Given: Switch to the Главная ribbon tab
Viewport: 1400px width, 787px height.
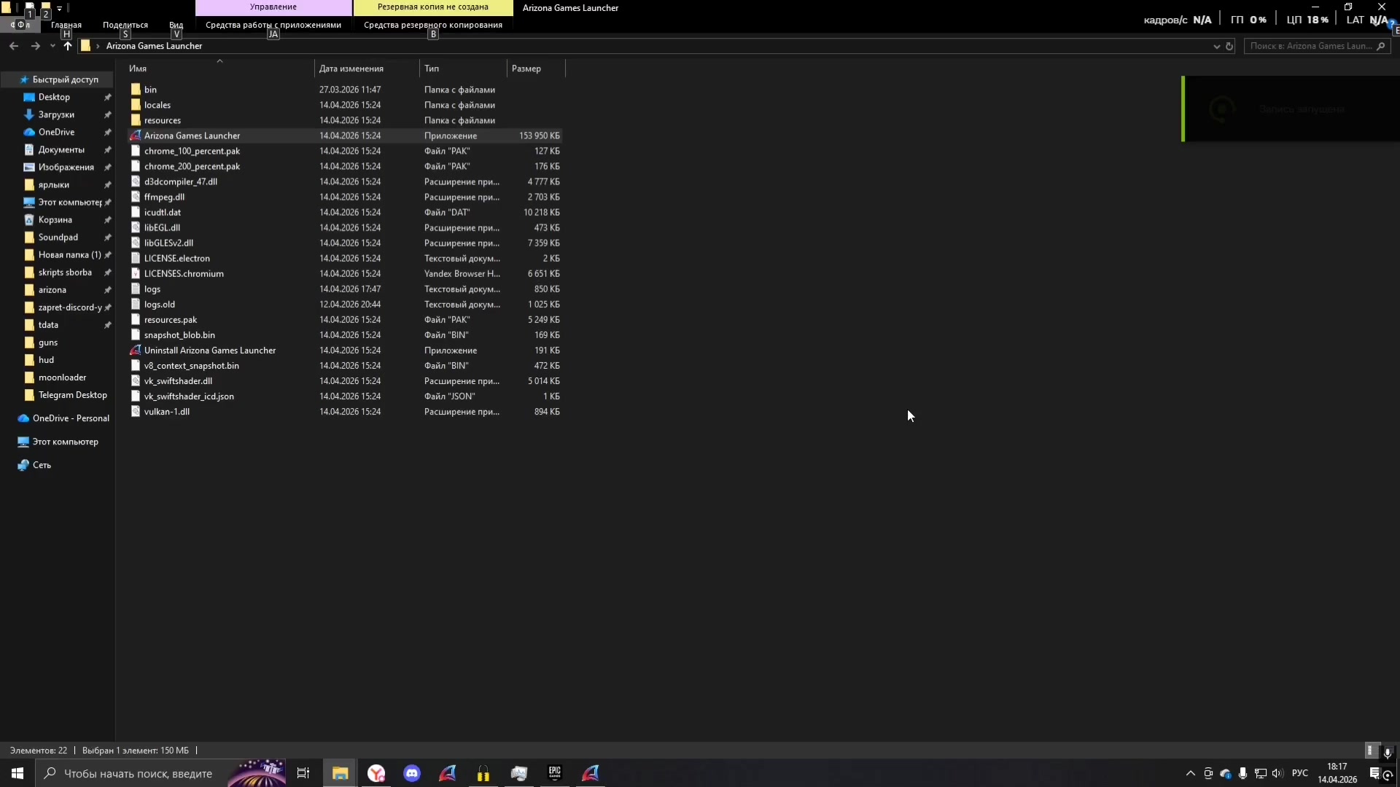Looking at the screenshot, I should (x=66, y=25).
